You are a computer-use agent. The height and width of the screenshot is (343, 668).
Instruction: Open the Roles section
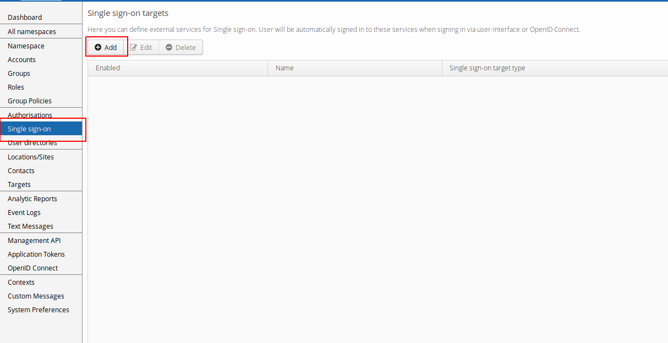tap(16, 87)
